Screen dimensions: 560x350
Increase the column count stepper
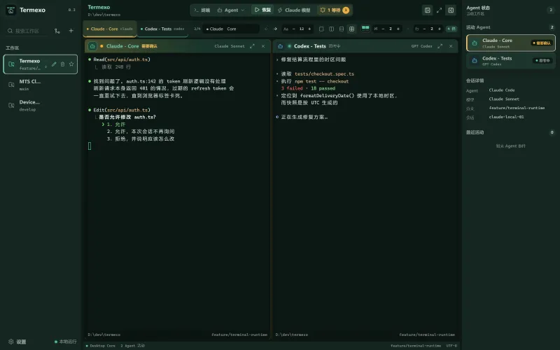pos(398,29)
